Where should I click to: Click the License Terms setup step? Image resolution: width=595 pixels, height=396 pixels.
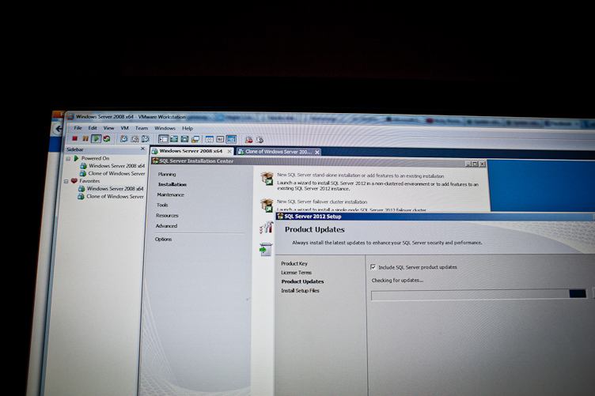click(x=296, y=273)
